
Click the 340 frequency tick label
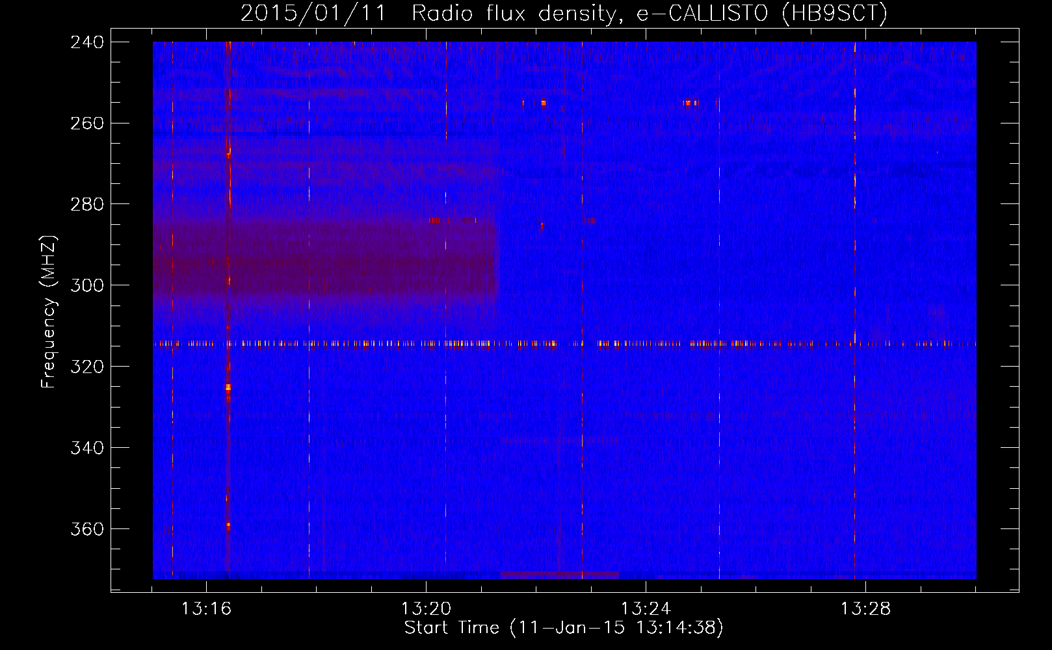tap(87, 448)
